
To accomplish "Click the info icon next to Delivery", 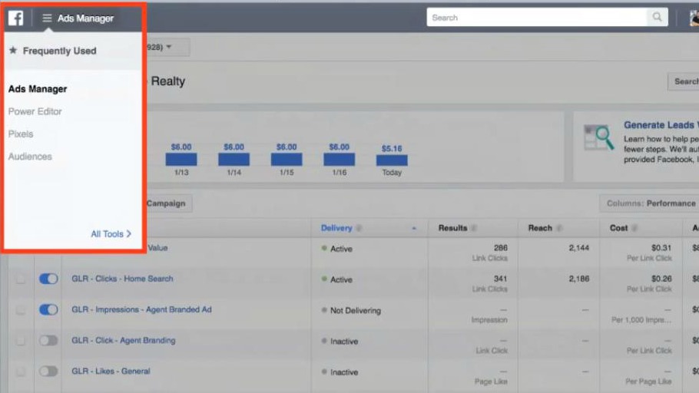I will pos(359,228).
